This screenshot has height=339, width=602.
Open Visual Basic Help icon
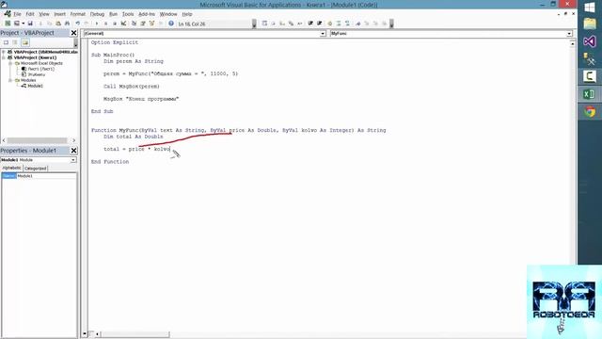[x=171, y=24]
